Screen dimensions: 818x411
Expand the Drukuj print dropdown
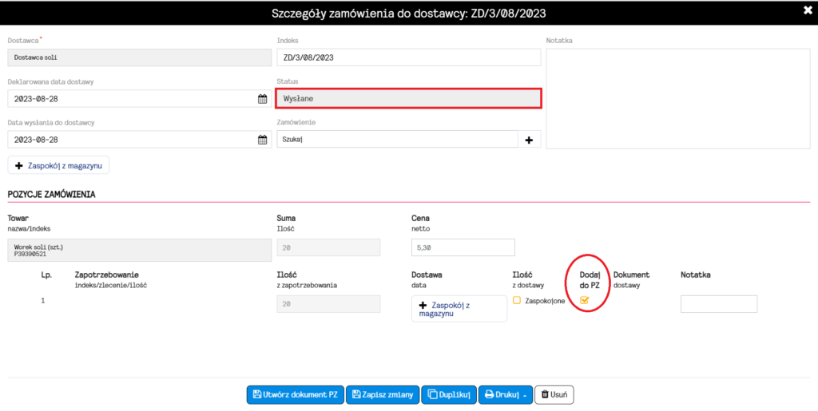(x=506, y=395)
